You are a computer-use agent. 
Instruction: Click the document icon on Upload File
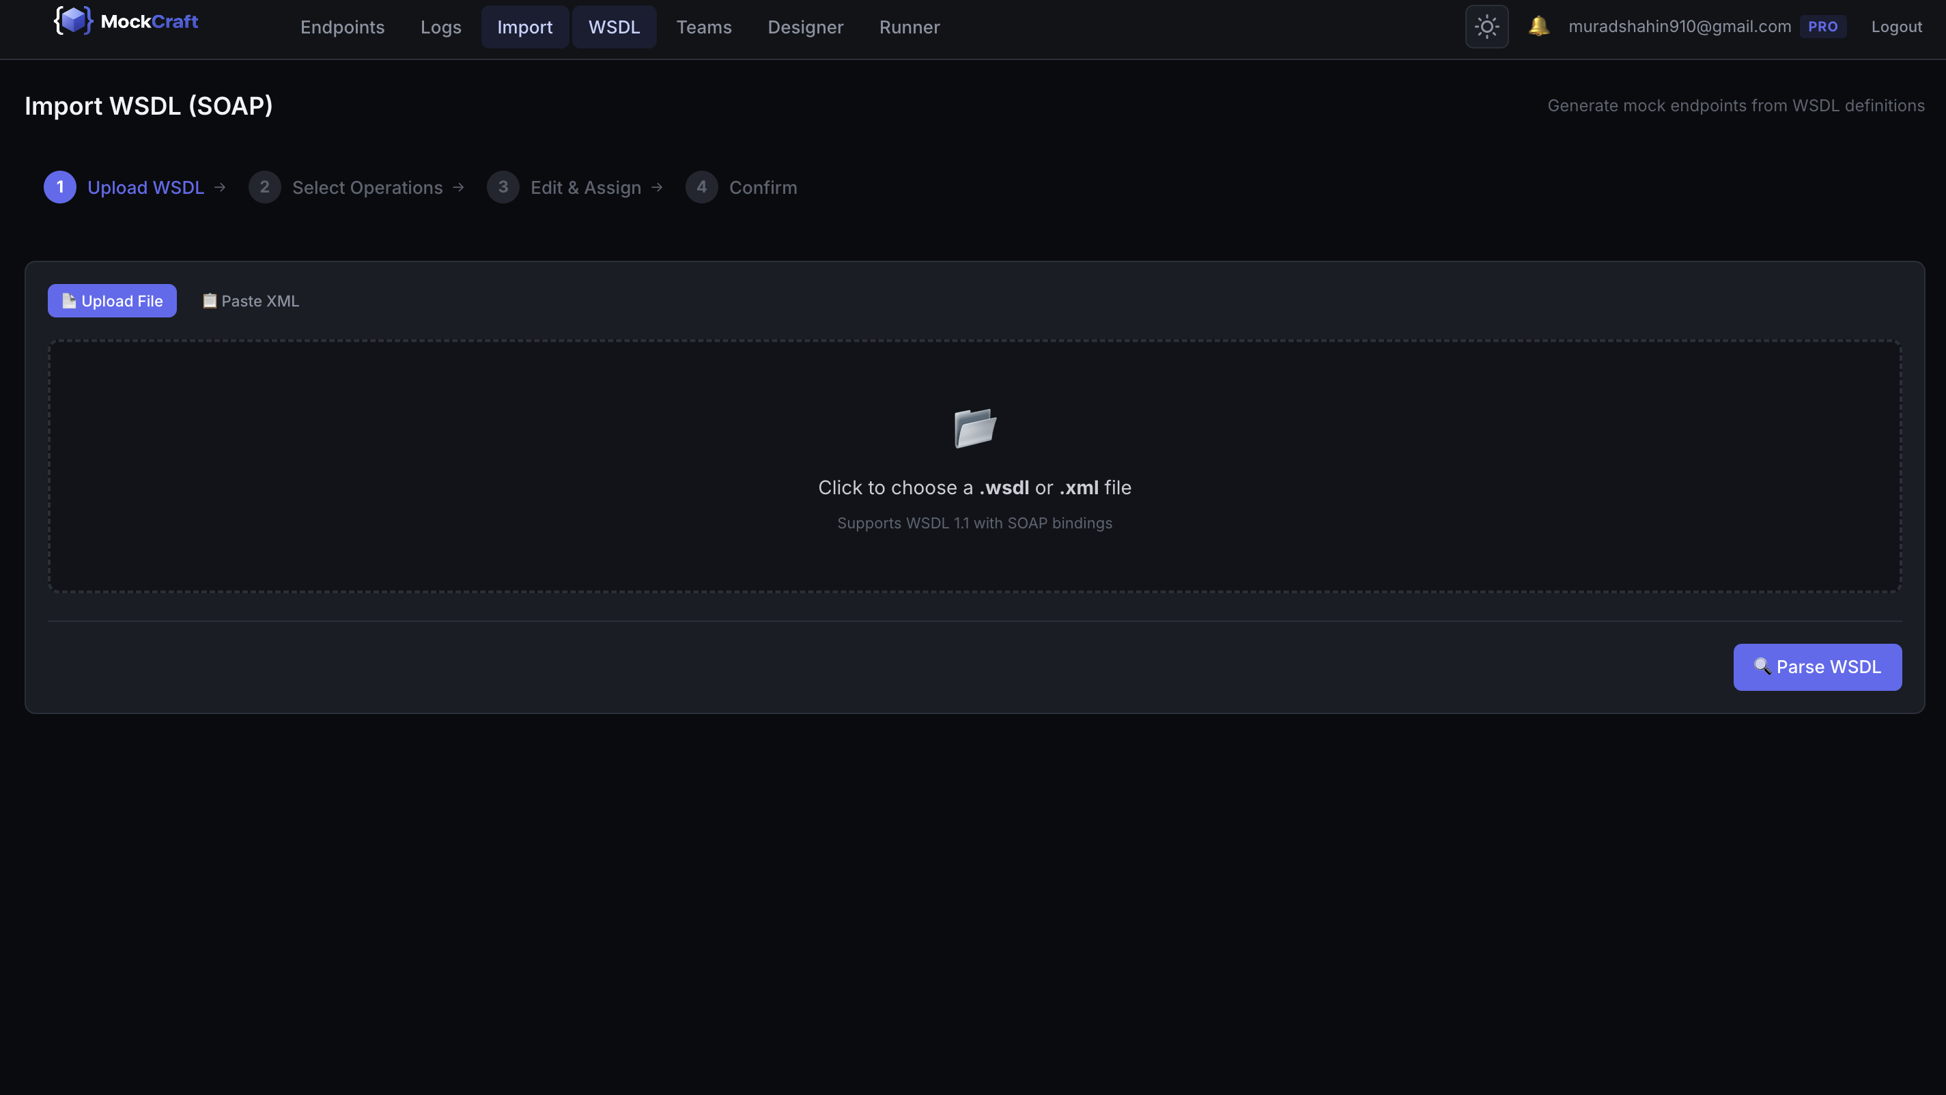[x=68, y=300]
